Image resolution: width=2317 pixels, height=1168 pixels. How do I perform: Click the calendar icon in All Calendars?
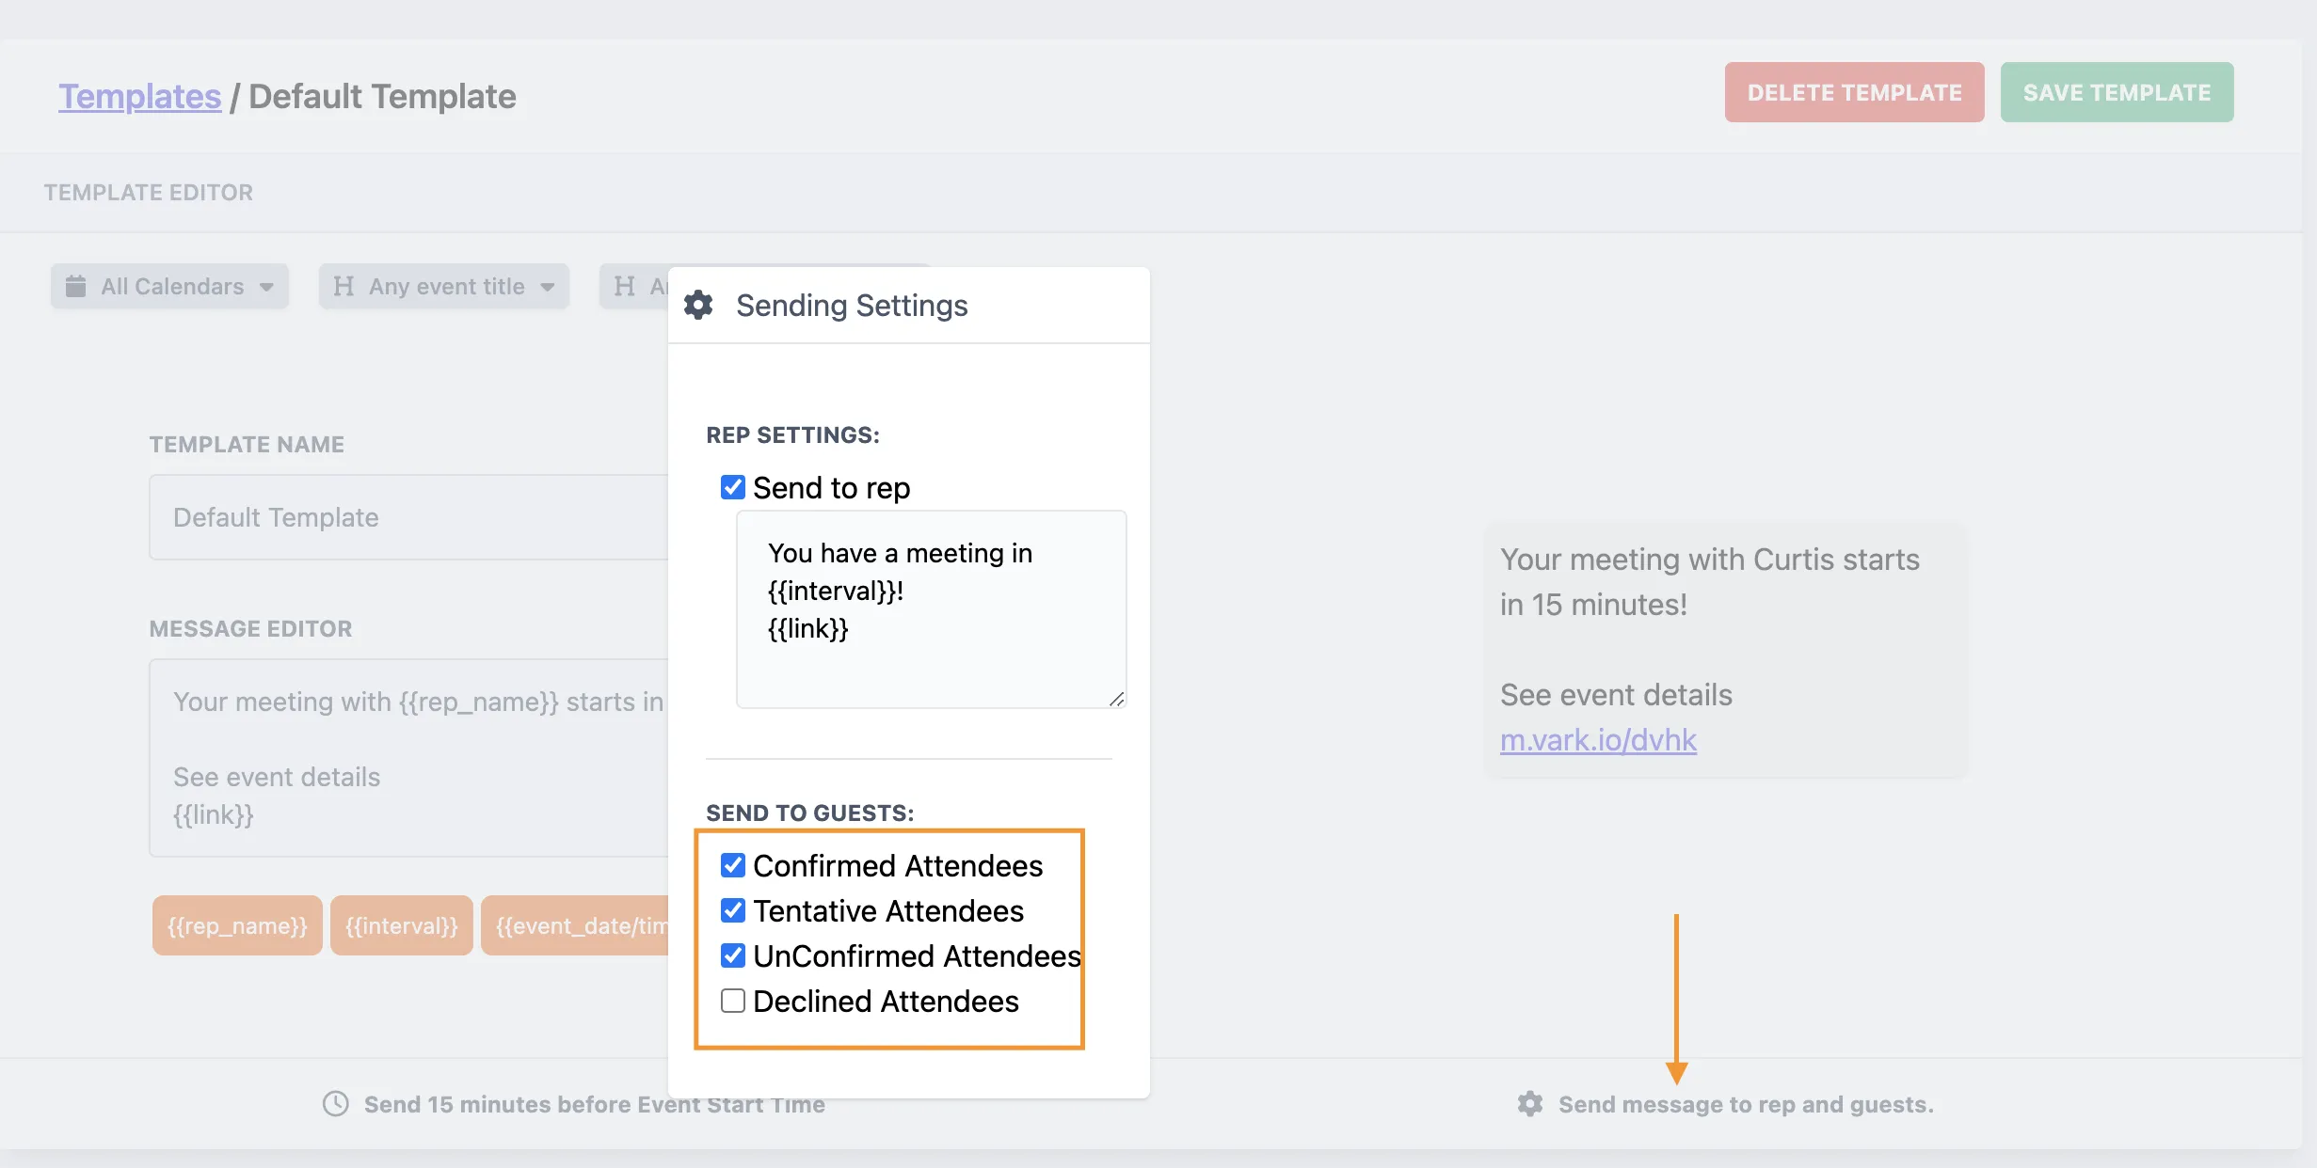pos(76,286)
